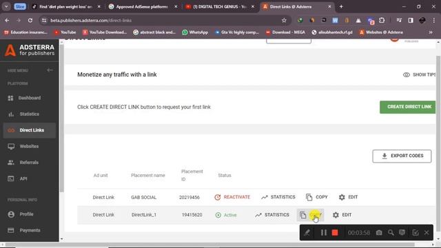Switch to DIGITAL TECH GENIUS YouTube tab
The height and width of the screenshot is (248, 441).
pyautogui.click(x=220, y=6)
